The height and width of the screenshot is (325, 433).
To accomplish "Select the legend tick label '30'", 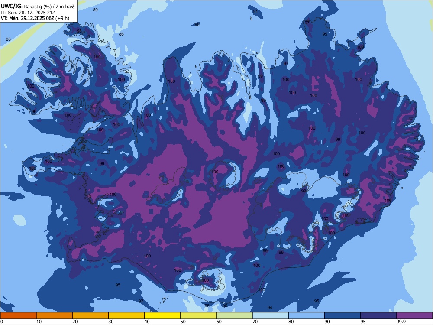I will 111,322.
